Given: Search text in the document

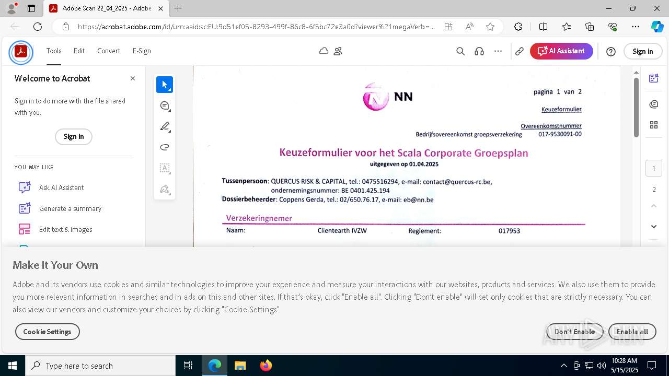Looking at the screenshot, I should 460,51.
